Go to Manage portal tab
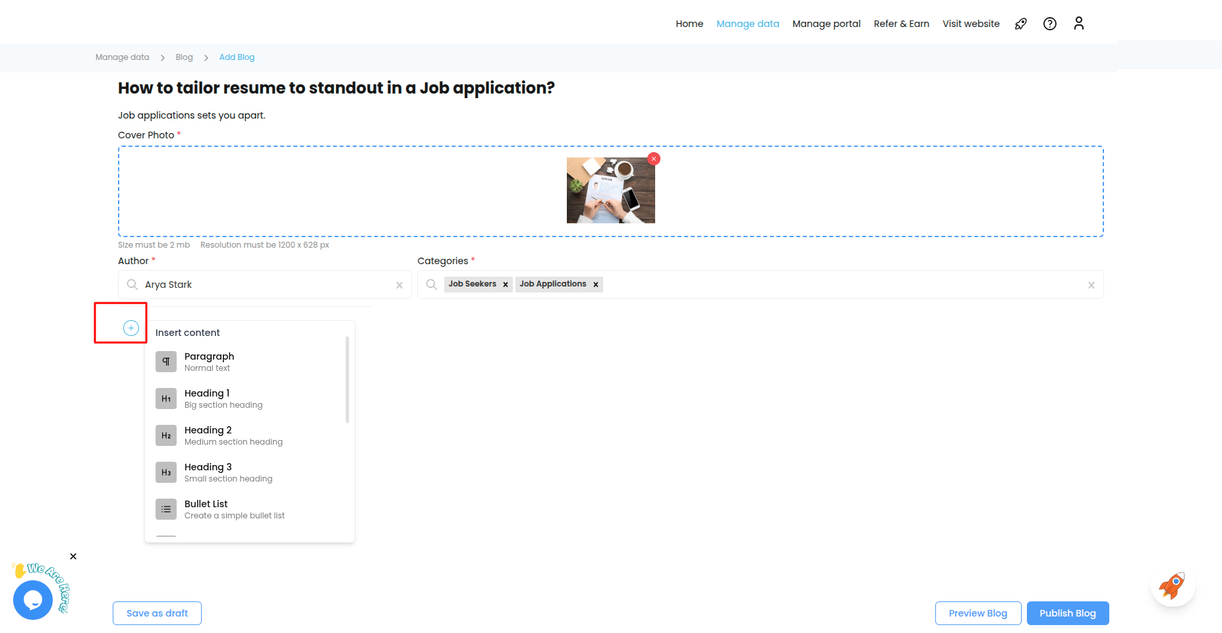 point(826,24)
